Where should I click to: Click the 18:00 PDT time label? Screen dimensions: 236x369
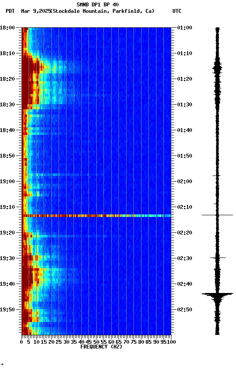click(x=7, y=28)
